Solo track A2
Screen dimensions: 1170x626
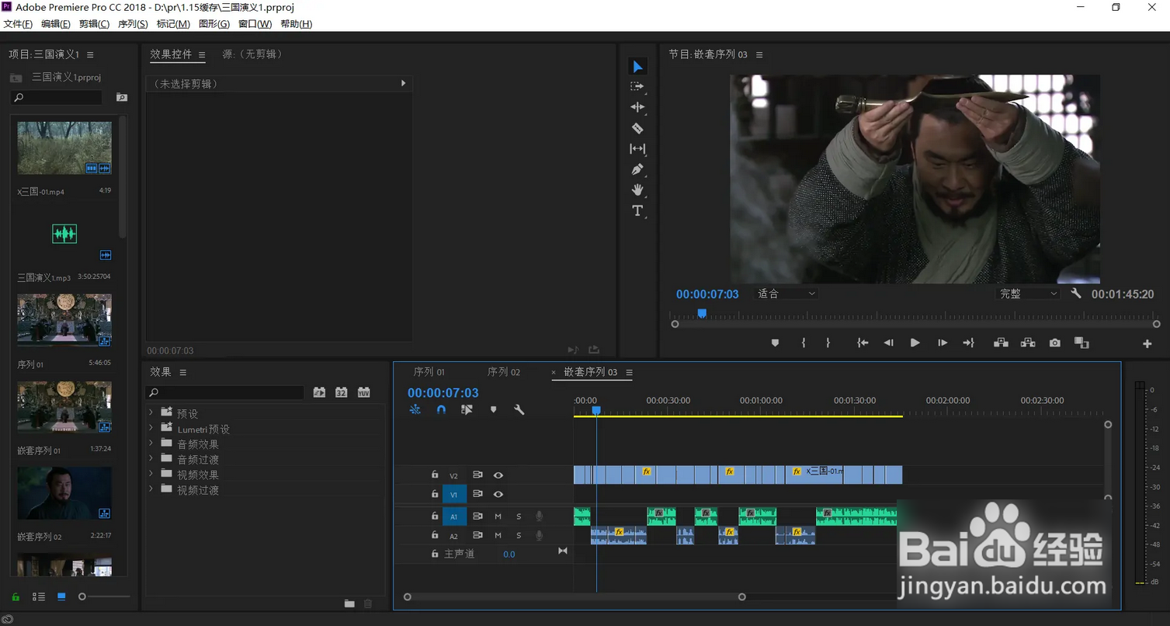[519, 536]
